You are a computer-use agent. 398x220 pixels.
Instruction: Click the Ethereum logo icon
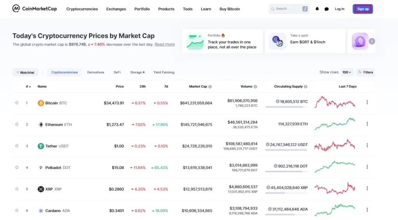(40, 125)
